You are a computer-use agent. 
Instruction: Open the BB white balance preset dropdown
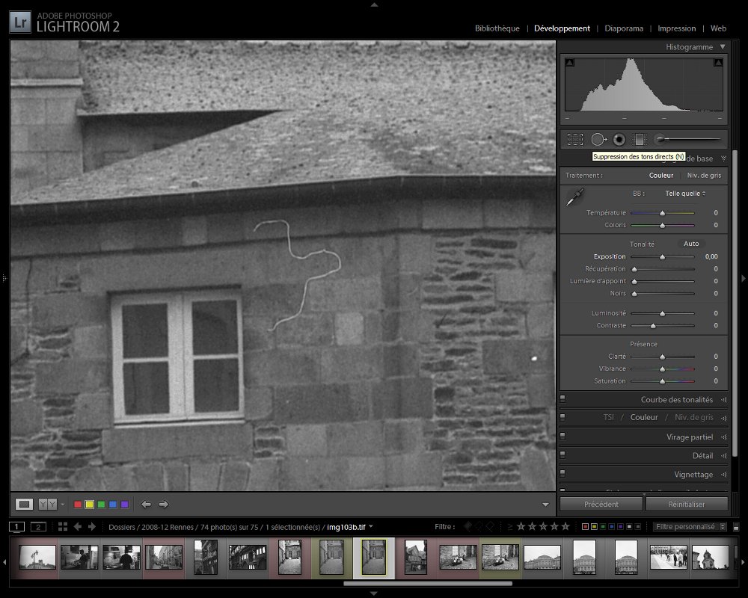(x=685, y=193)
